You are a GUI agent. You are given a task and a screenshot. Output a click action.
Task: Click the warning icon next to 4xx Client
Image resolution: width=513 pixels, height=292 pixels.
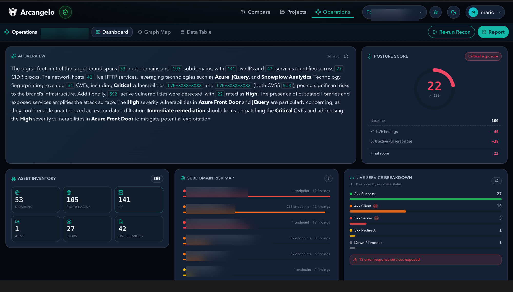[x=376, y=206]
